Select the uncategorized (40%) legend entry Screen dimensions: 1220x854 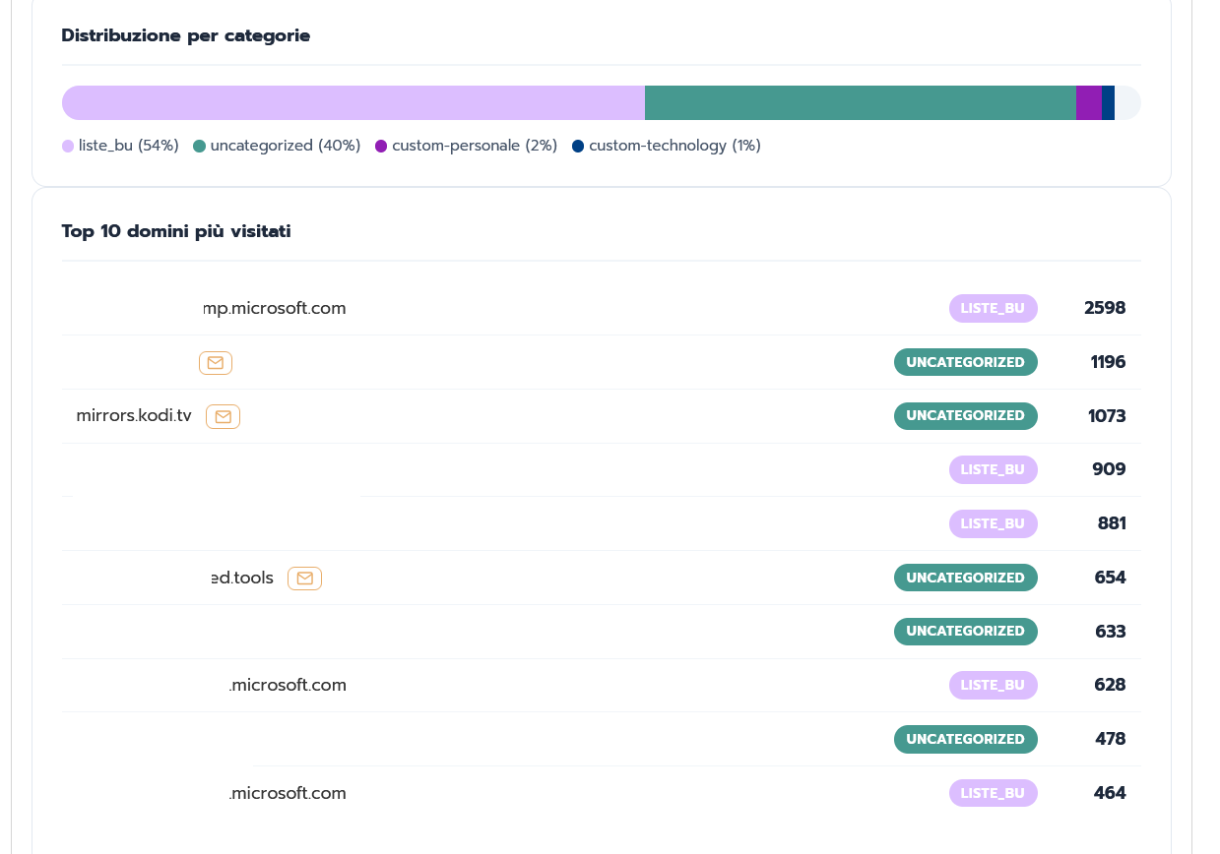pos(277,146)
